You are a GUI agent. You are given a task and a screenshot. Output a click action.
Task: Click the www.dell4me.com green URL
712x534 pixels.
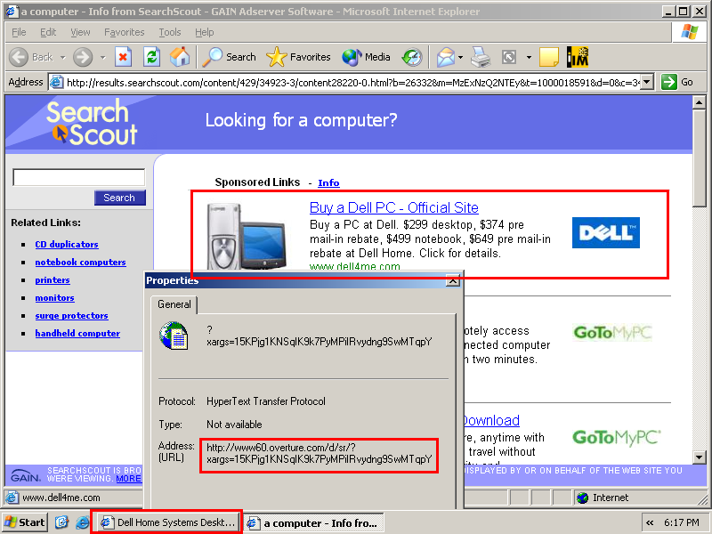(x=354, y=266)
